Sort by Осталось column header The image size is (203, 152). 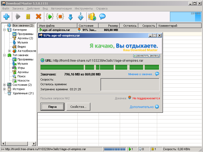[129, 26]
